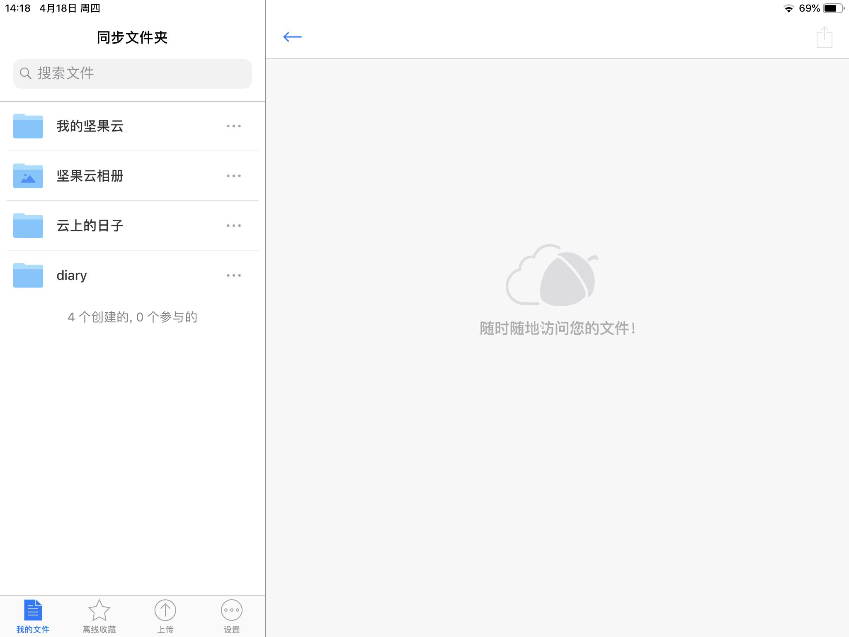Switch to the 设置 tab
849x637 pixels.
(231, 616)
